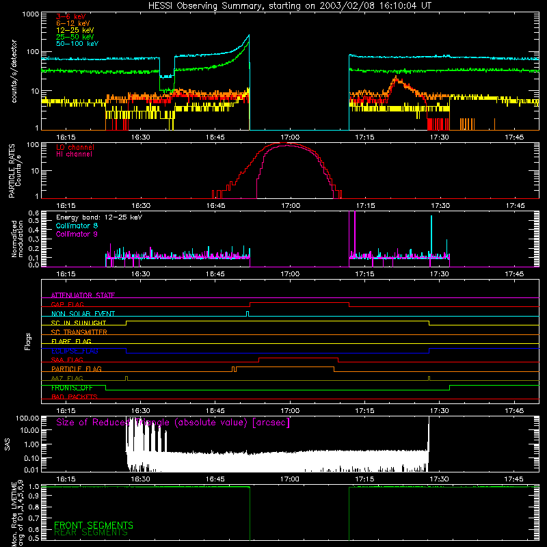Click the 16:30 tick below the SAS plot
This screenshot has height=547, width=547.
[x=140, y=479]
